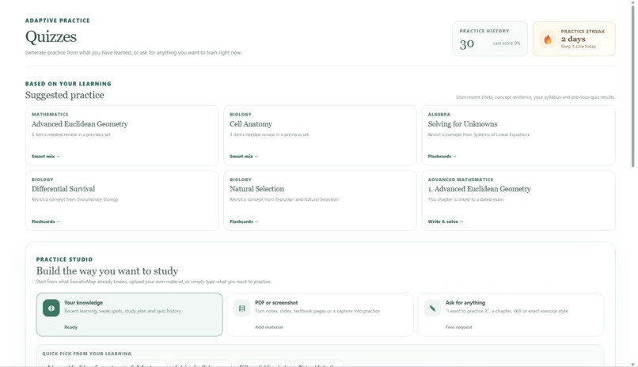The width and height of the screenshot is (638, 367).
Task: Click 'Add material' under PDF or screenshot
Action: pos(268,327)
